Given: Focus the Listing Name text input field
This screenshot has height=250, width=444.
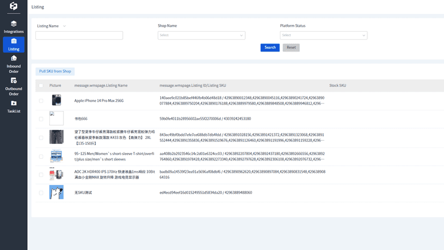Looking at the screenshot, I should 79,35.
